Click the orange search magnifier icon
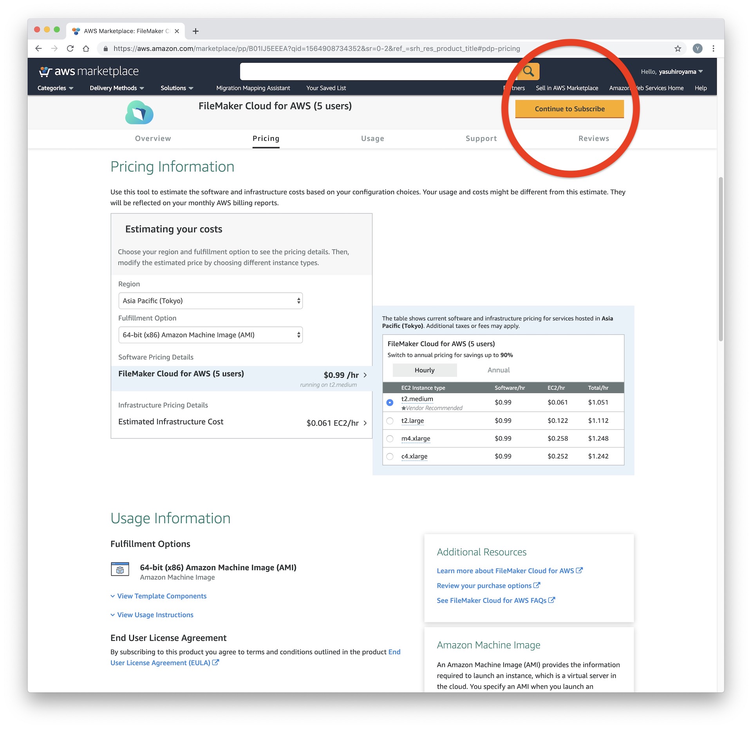The width and height of the screenshot is (752, 729). [x=528, y=71]
